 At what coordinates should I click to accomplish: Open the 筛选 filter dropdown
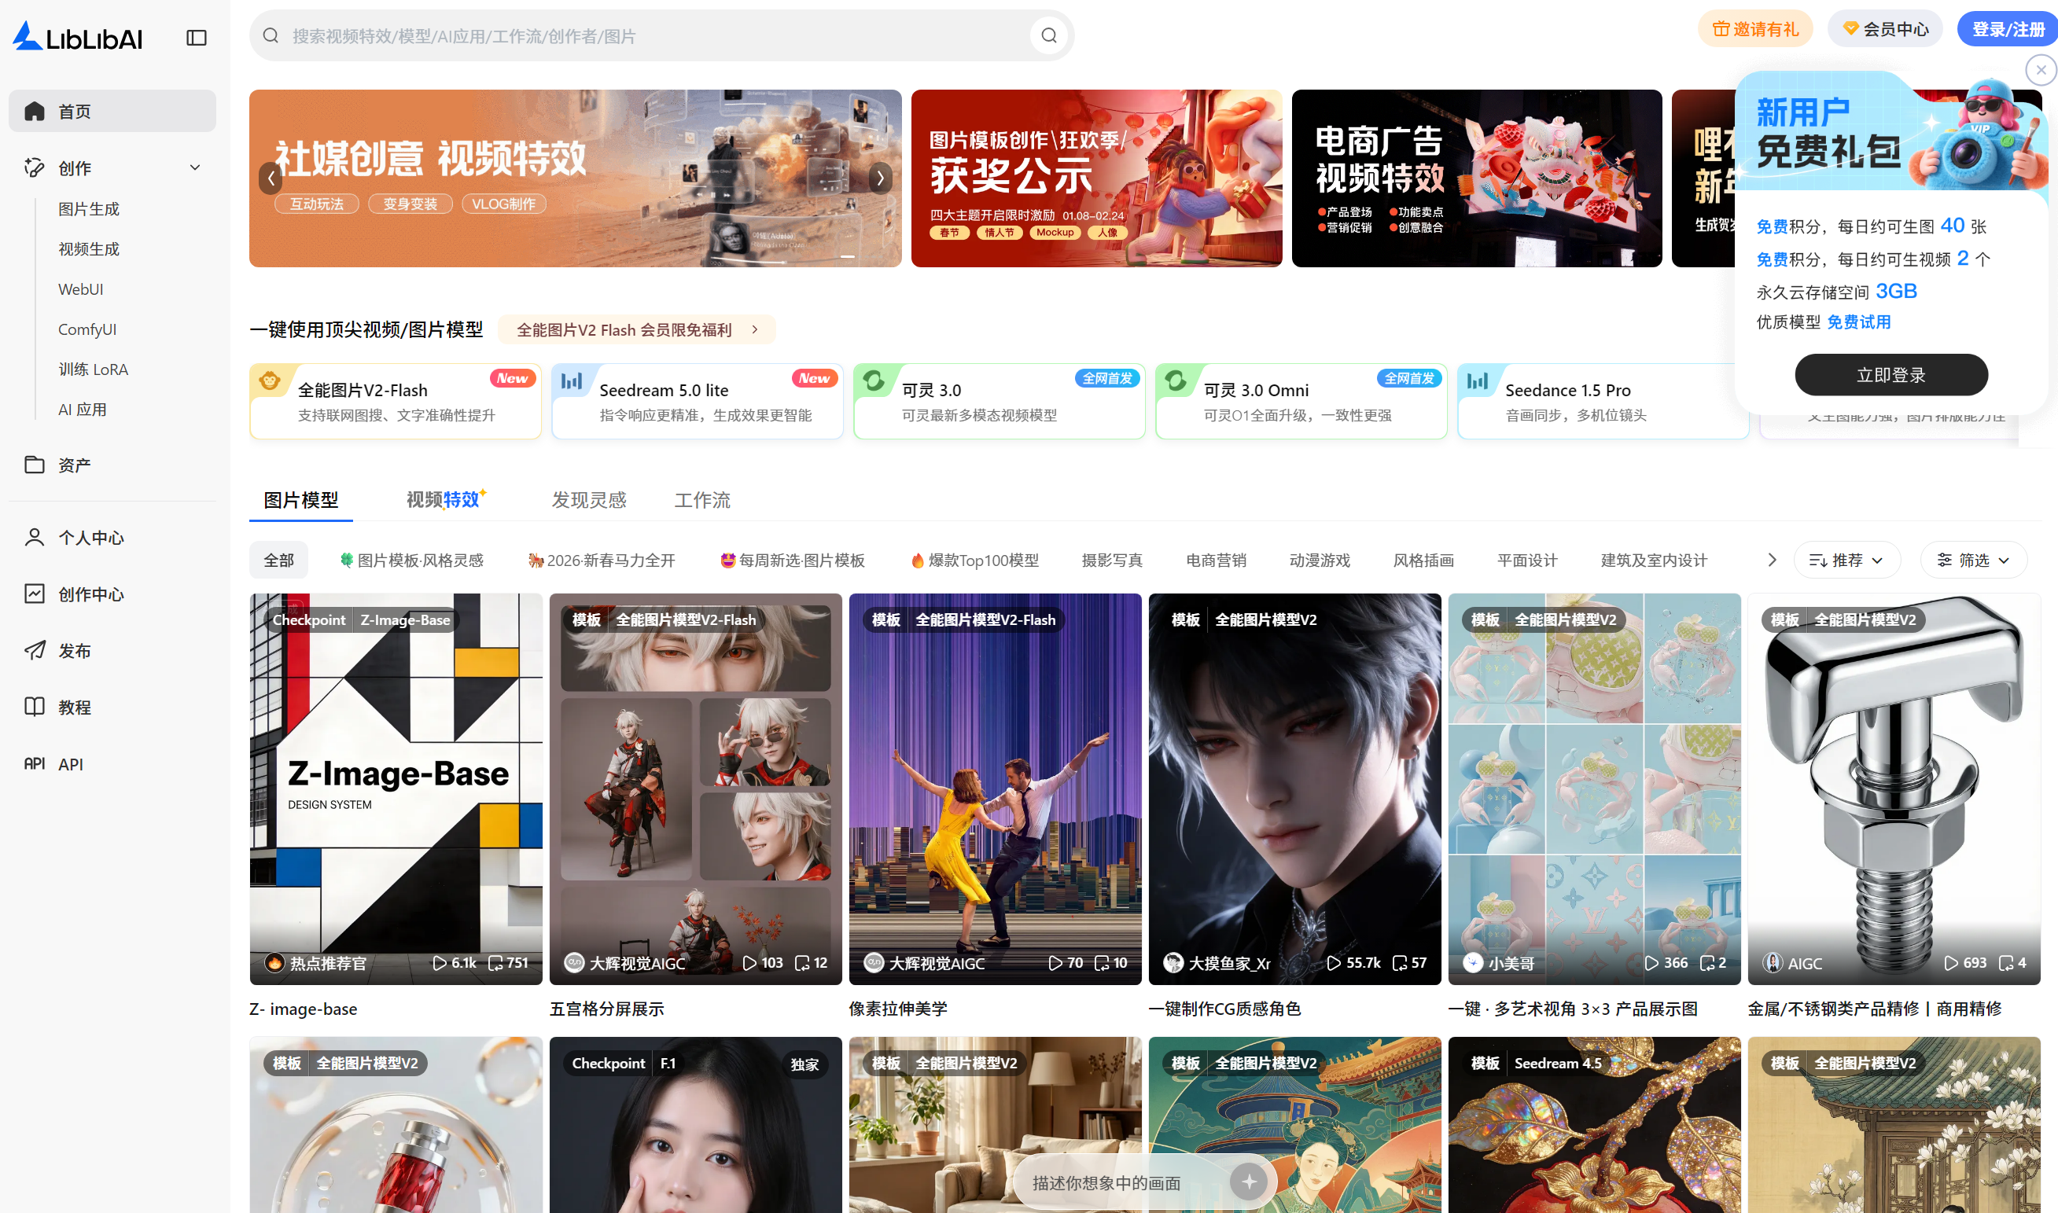(x=1972, y=560)
